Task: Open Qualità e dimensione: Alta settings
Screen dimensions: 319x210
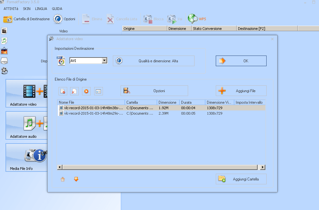Action: pos(153,61)
